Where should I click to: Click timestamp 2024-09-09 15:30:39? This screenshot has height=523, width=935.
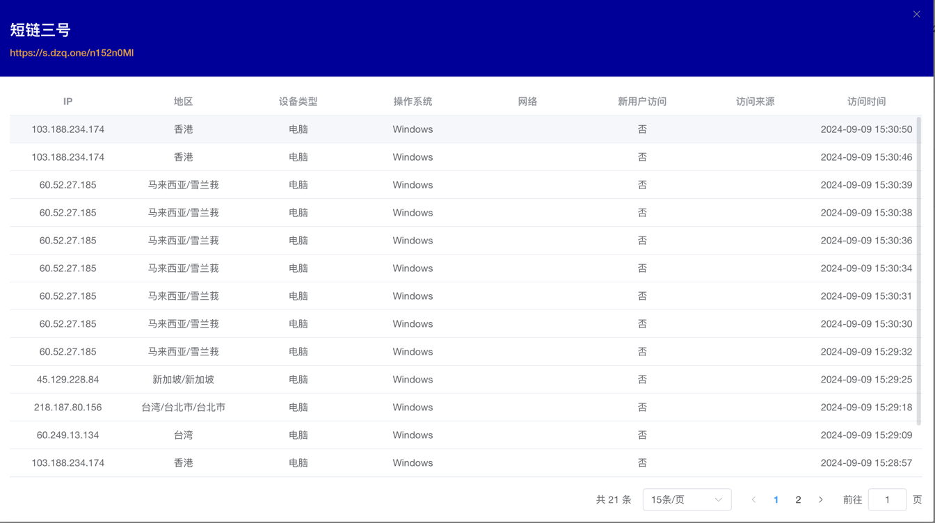pyautogui.click(x=866, y=185)
